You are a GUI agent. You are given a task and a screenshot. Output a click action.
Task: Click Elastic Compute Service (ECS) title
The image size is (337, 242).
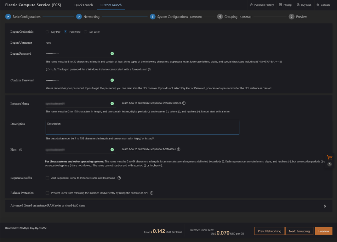[x=33, y=5]
